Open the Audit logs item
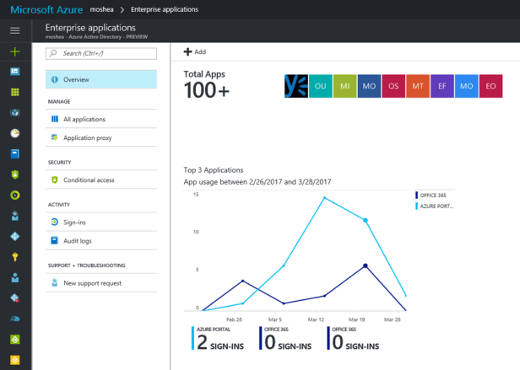 (100, 240)
